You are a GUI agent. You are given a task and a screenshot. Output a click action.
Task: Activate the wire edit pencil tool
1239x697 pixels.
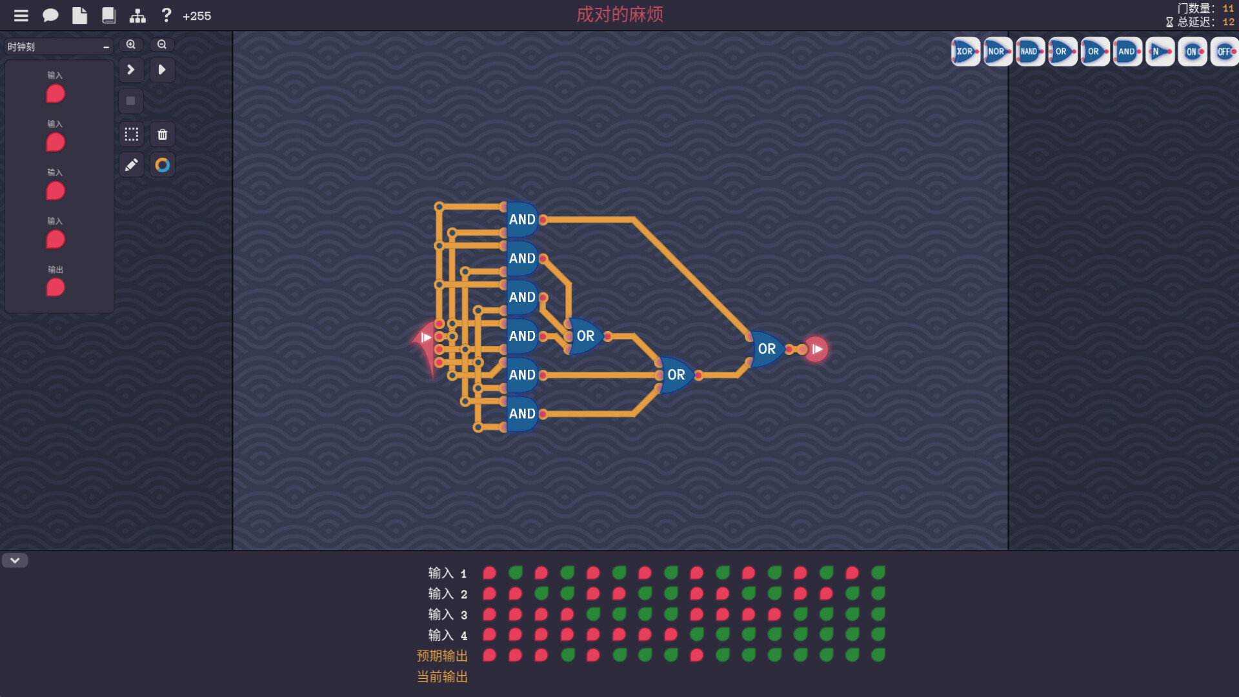pos(131,165)
